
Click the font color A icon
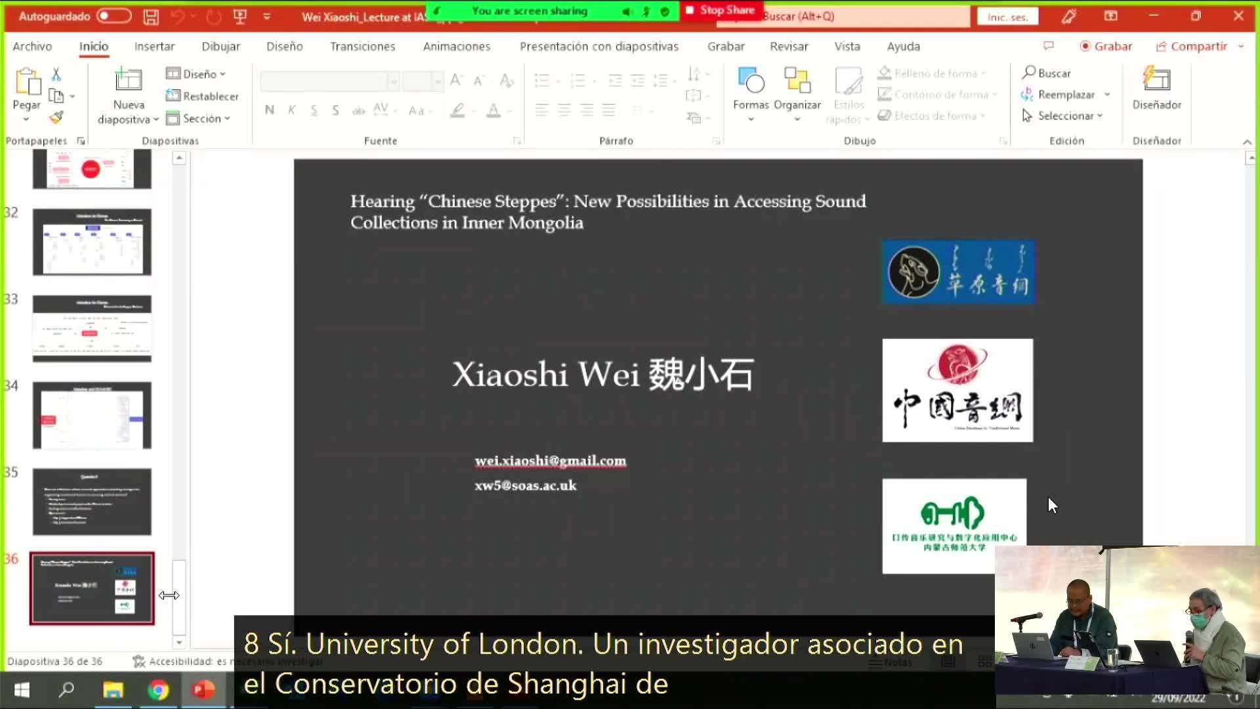click(493, 110)
